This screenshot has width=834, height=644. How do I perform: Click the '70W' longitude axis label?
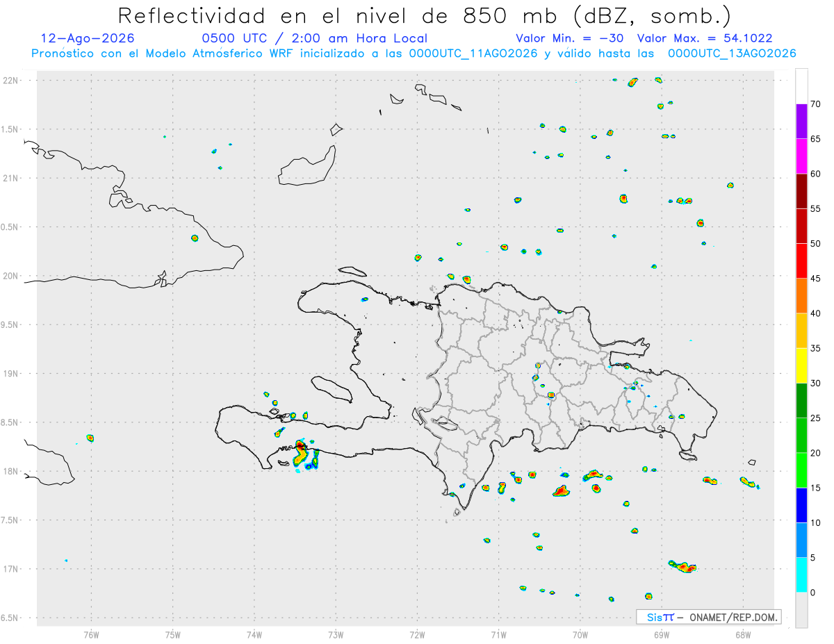580,634
